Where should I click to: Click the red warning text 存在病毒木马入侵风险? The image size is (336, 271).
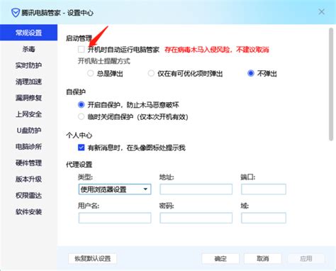coord(217,50)
